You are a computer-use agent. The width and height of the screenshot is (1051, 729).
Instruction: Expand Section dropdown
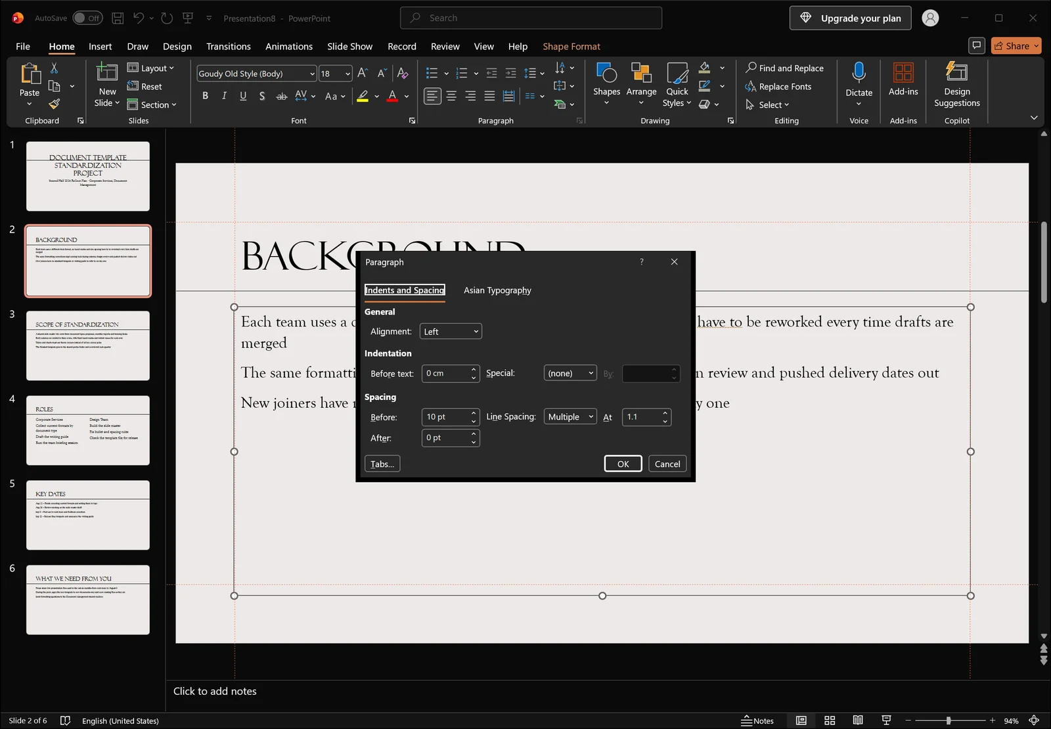(x=152, y=104)
